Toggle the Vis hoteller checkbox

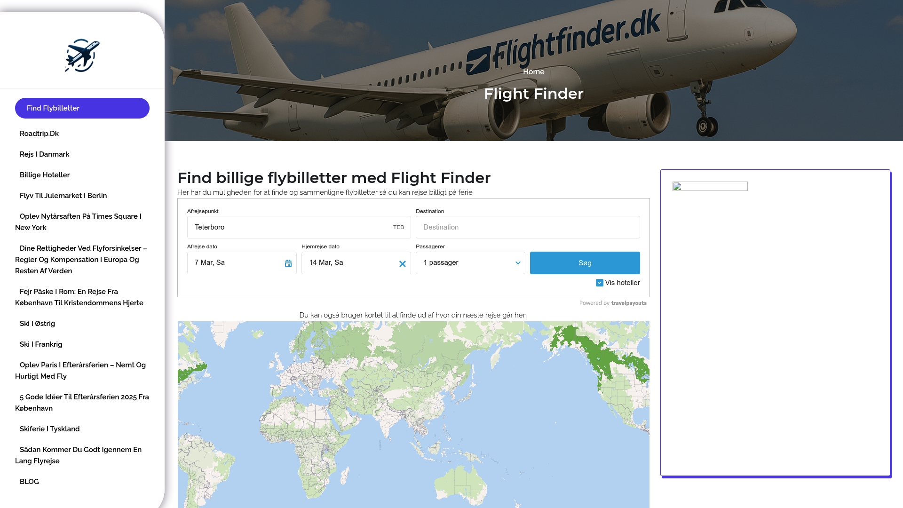600,283
